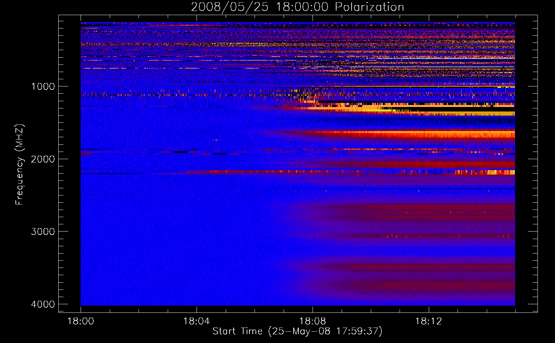Click the 2000 frequency tick label
Viewport: 555px width, 343px height.
[x=43, y=159]
